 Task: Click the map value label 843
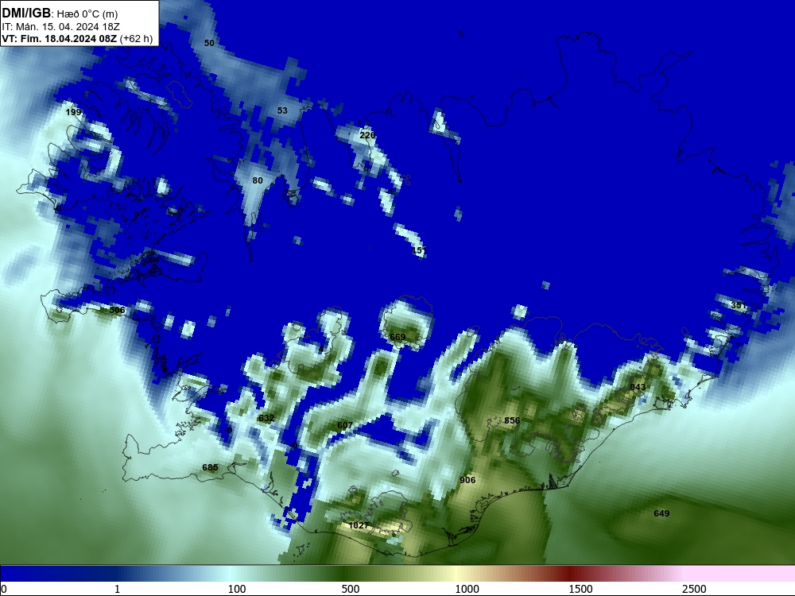click(638, 387)
